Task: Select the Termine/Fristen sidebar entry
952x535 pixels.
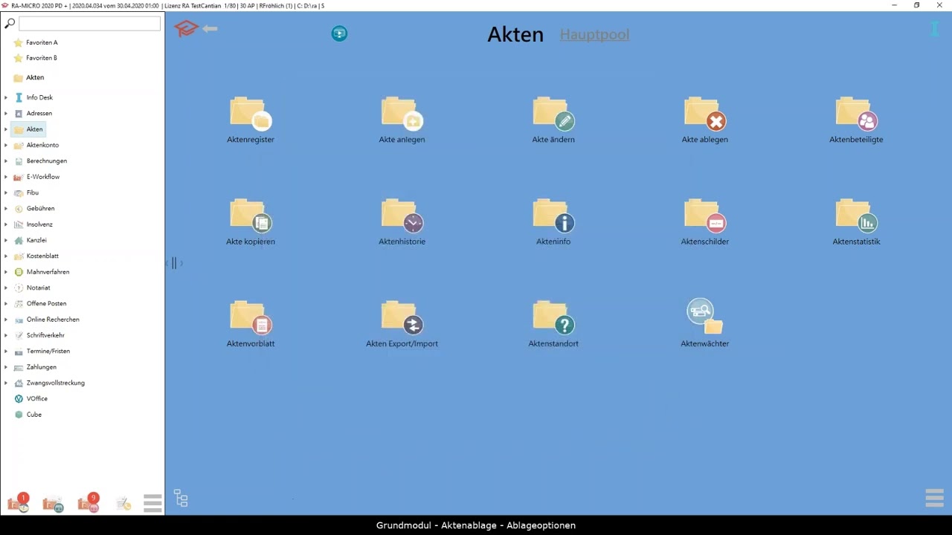Action: click(42, 351)
